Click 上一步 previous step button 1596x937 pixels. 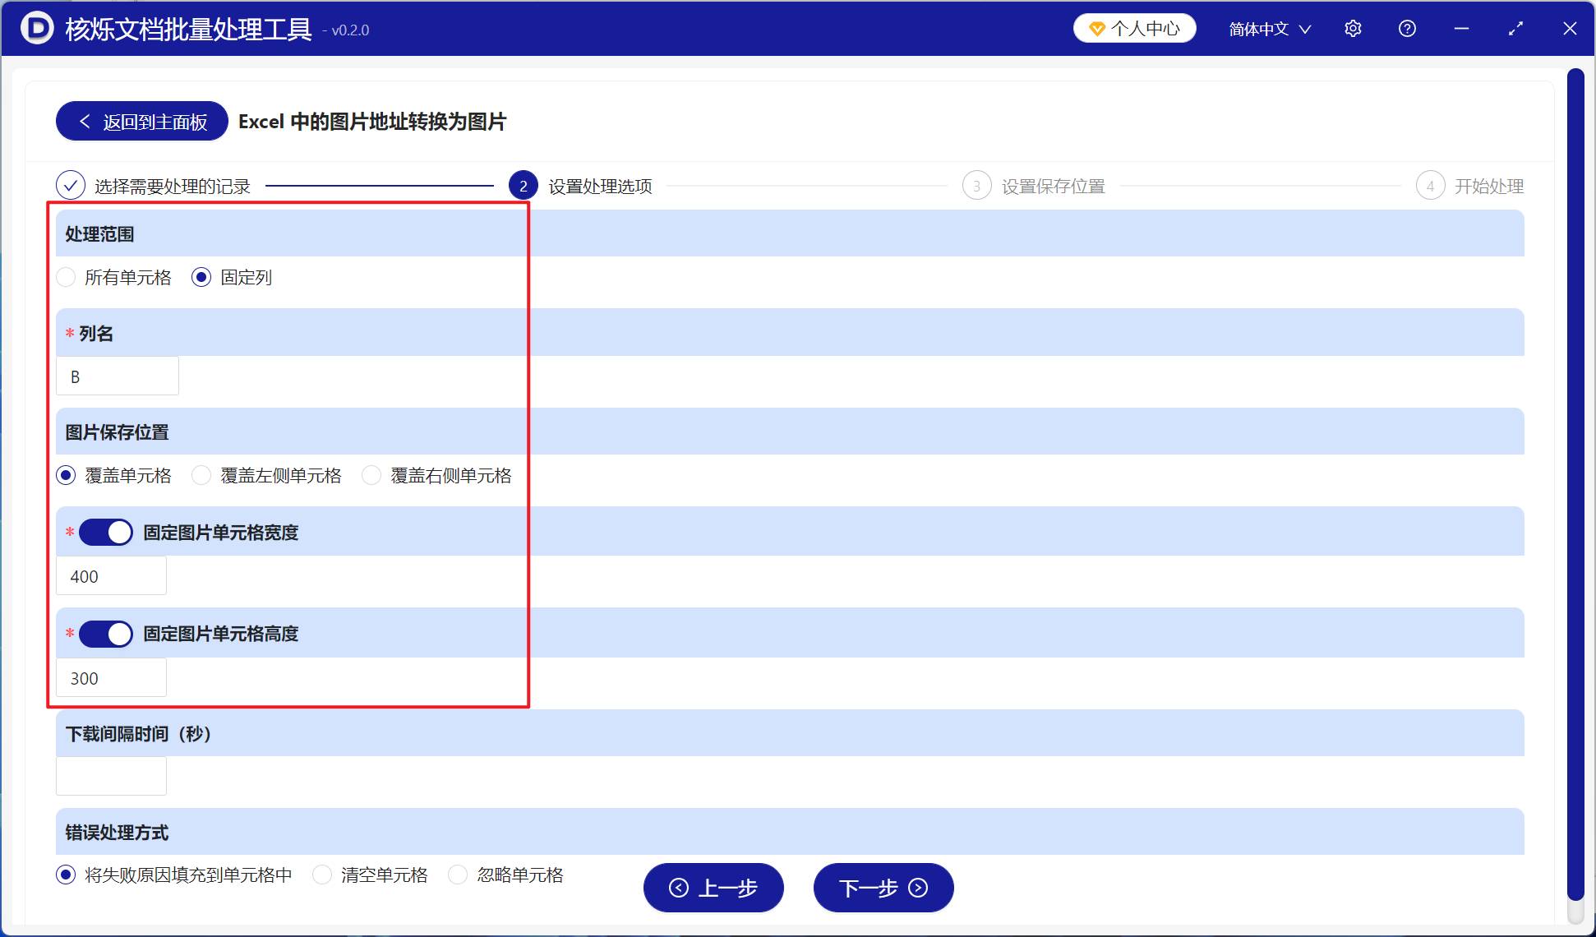[713, 888]
